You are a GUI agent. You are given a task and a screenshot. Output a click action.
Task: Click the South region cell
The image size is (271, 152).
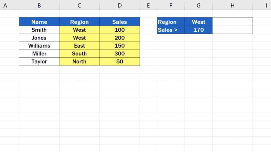pyautogui.click(x=79, y=54)
